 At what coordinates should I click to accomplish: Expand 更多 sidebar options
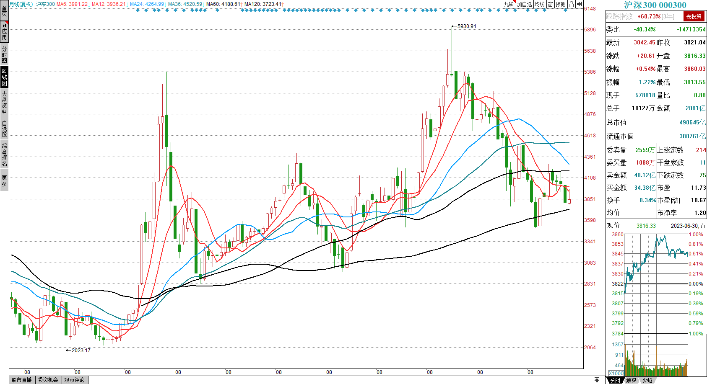coord(4,180)
